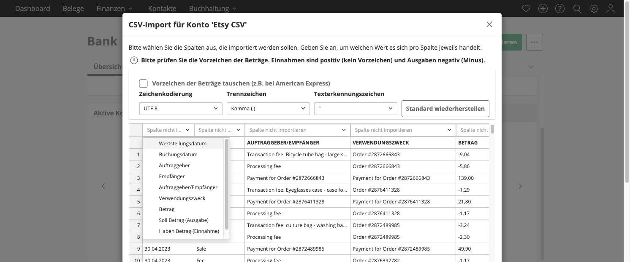
Task: Open first column's Spalte nicht importieren dropdown
Action: (168, 130)
